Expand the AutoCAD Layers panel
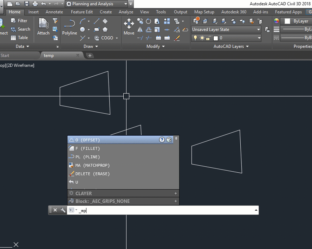The image size is (312, 249). [x=231, y=46]
